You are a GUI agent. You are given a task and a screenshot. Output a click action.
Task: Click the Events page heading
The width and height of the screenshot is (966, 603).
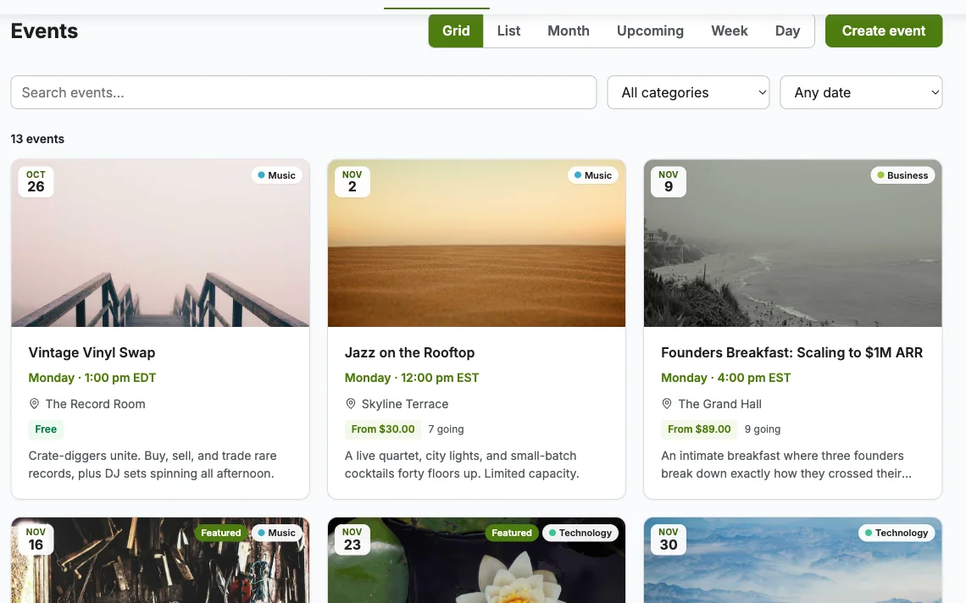coord(44,30)
